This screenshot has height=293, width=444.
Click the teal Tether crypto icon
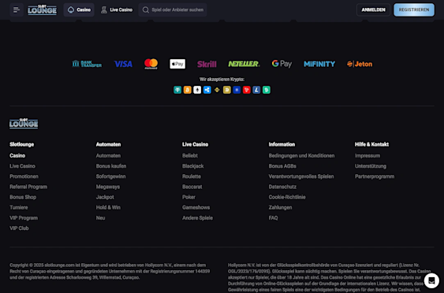[177, 90]
